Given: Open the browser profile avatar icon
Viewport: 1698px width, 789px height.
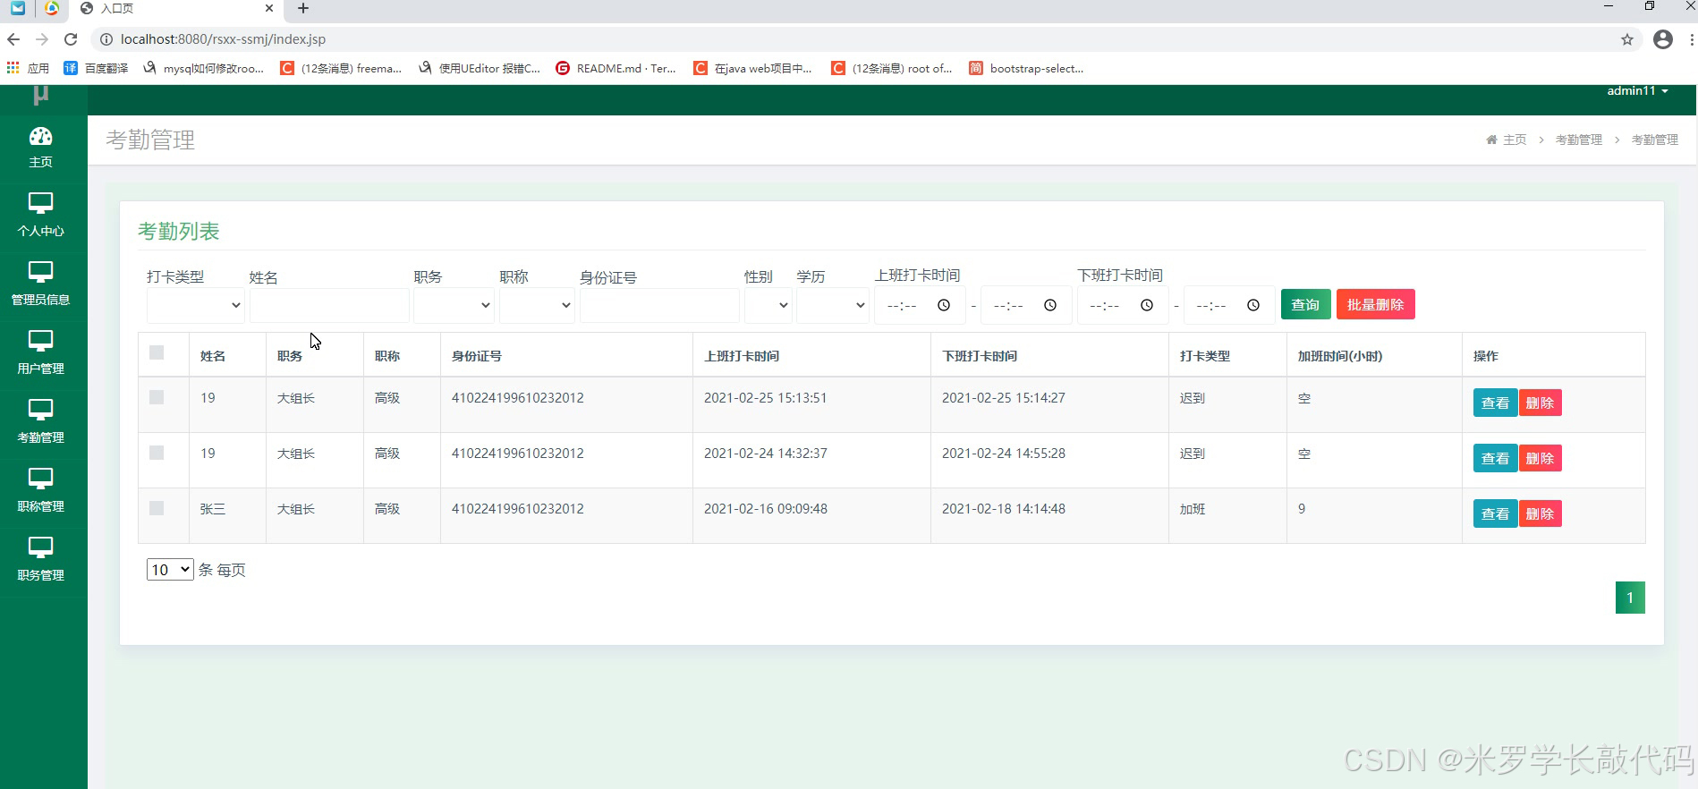Looking at the screenshot, I should [x=1663, y=39].
